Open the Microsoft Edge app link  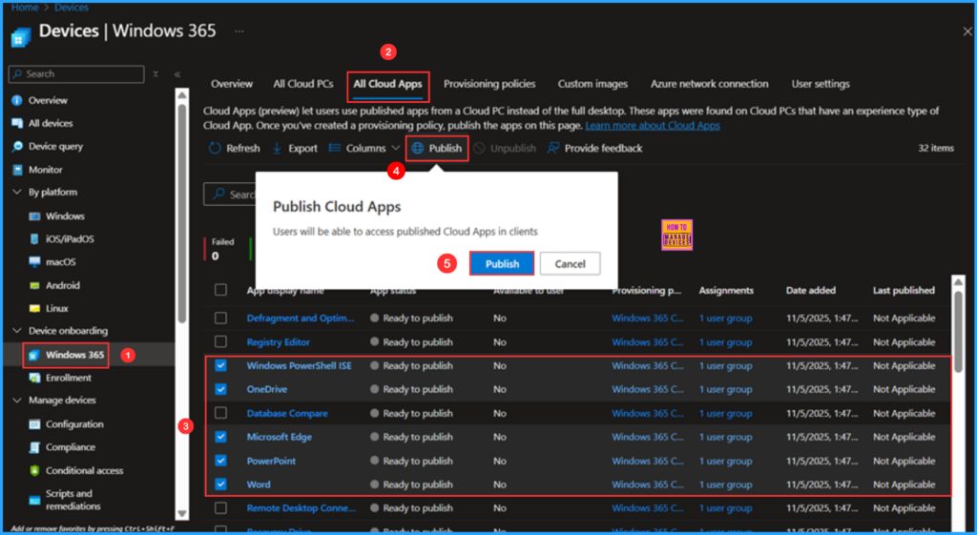(x=280, y=437)
